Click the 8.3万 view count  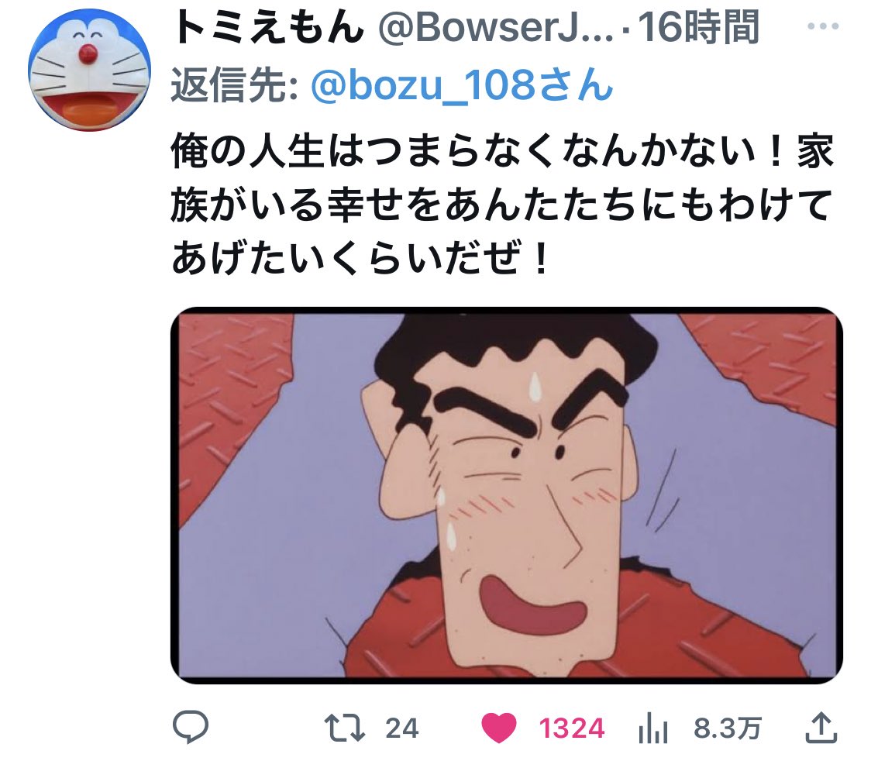click(727, 728)
